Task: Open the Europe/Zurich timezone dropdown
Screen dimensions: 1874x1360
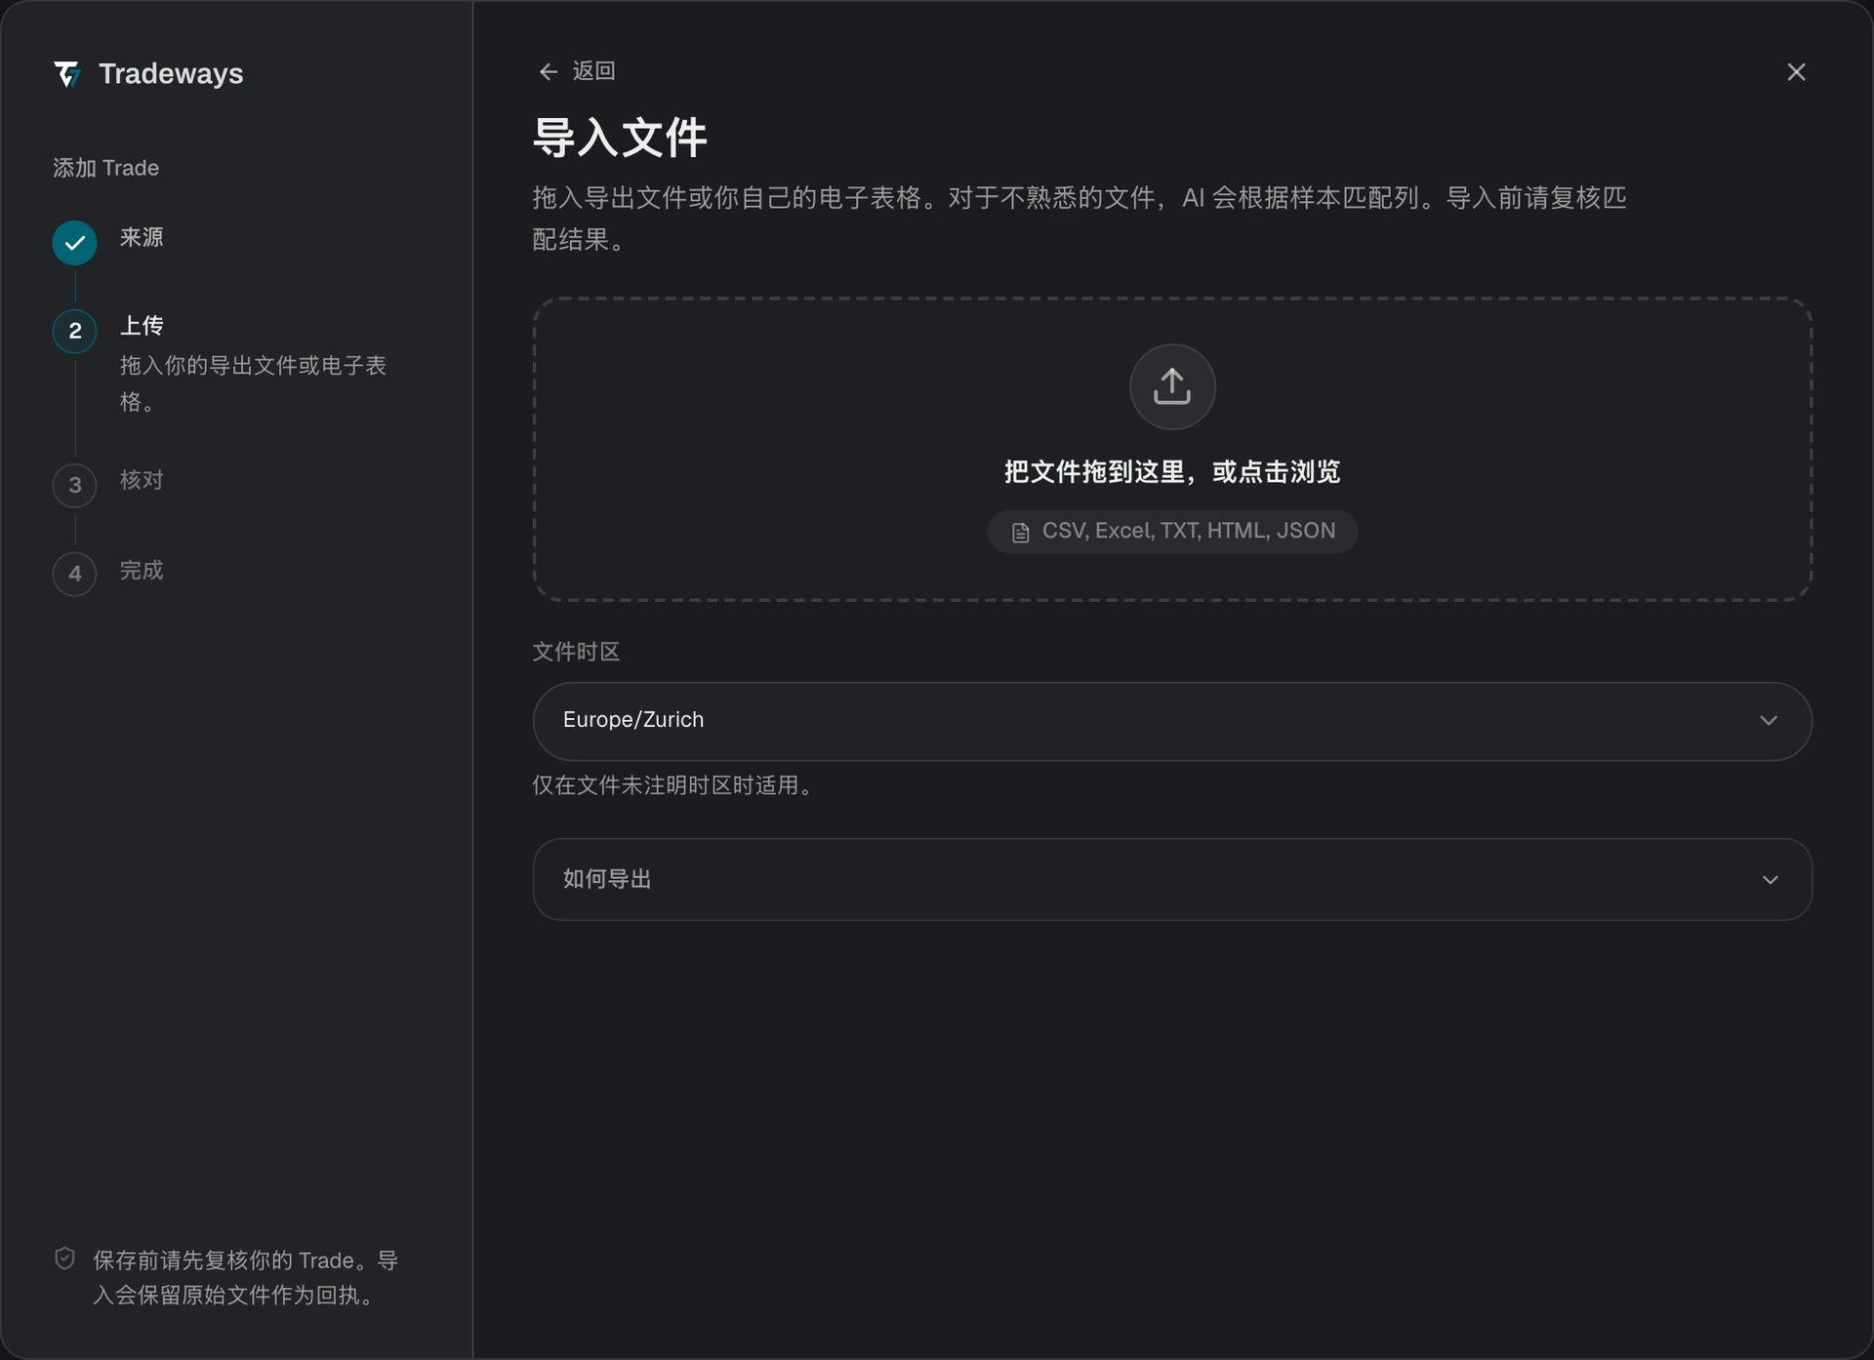Action: click(1172, 721)
